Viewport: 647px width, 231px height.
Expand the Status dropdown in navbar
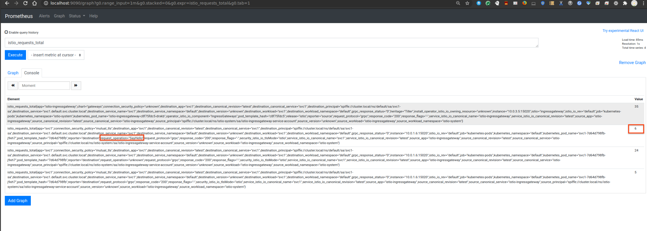(x=77, y=16)
